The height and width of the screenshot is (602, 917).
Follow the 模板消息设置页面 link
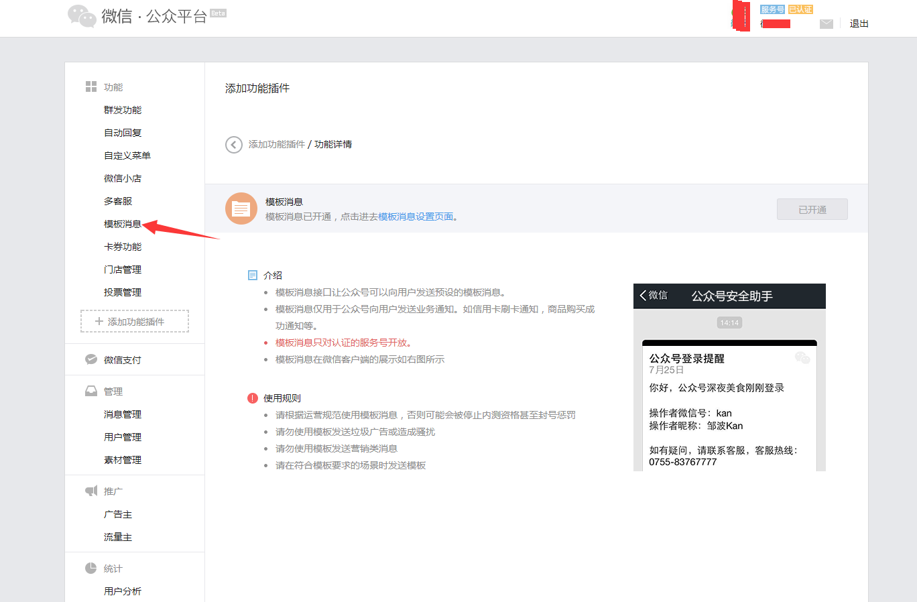pyautogui.click(x=416, y=217)
